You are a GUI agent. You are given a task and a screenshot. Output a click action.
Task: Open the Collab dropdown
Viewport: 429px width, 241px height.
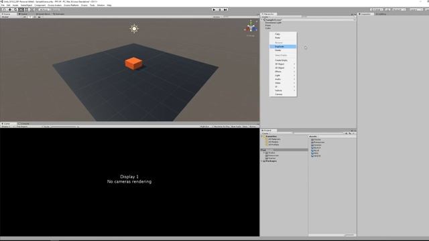click(377, 9)
